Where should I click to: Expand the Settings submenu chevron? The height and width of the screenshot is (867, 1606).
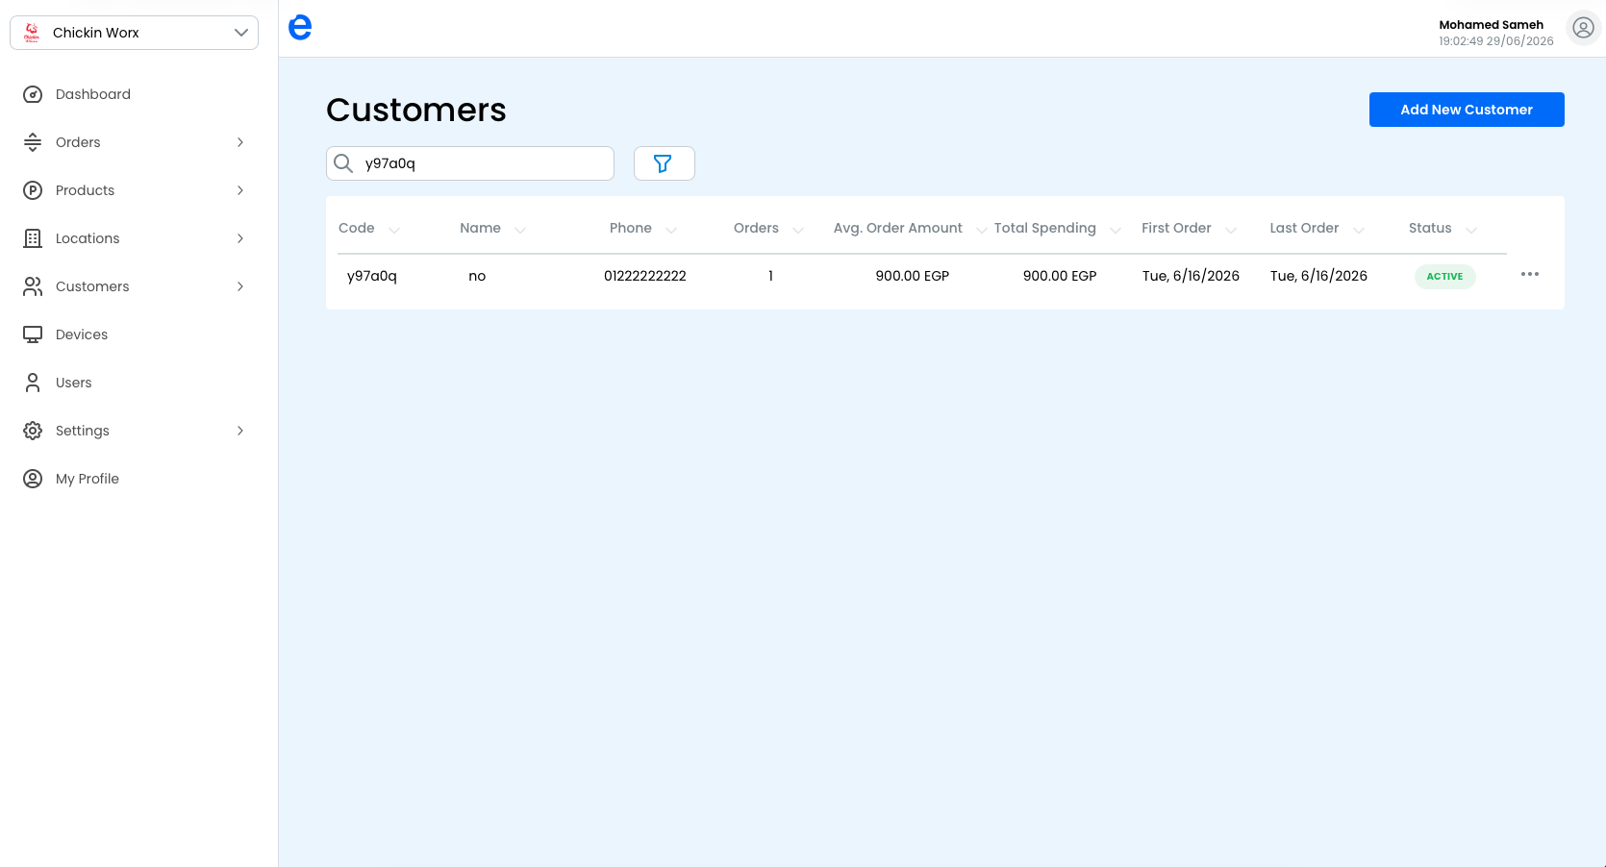click(240, 431)
